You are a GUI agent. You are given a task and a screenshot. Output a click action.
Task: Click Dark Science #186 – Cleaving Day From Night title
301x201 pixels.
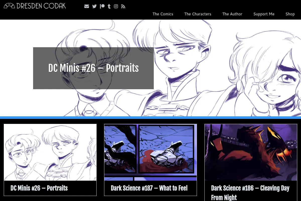[250, 193]
